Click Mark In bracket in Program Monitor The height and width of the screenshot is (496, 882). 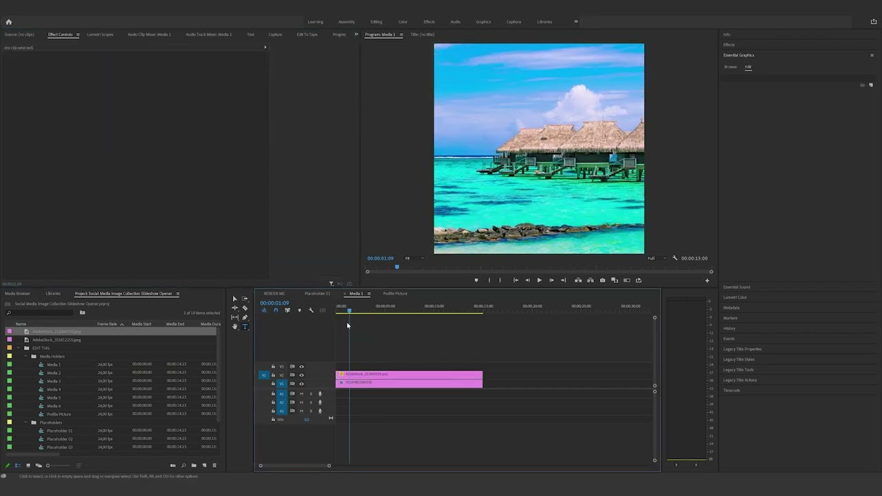[489, 280]
